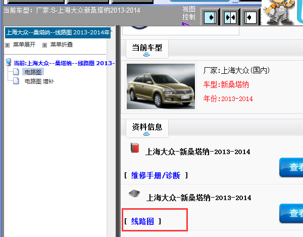303x237 pixels.
Task: Click the title bar 上海大众--桑塔纳--线路图 2013-2014年
Action: 58,32
